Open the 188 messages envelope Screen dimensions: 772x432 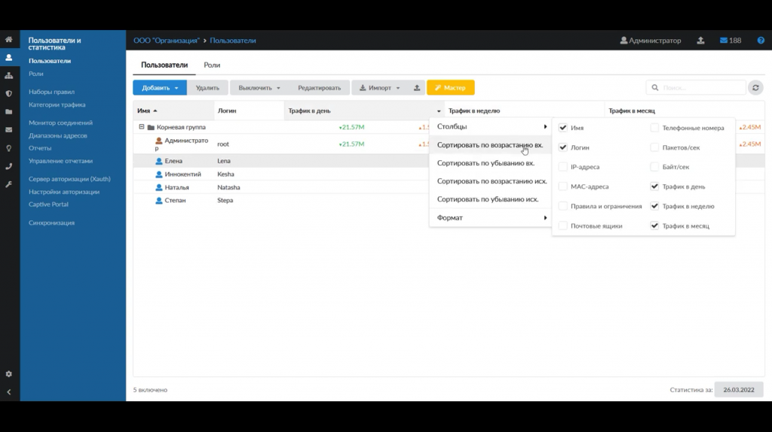731,41
